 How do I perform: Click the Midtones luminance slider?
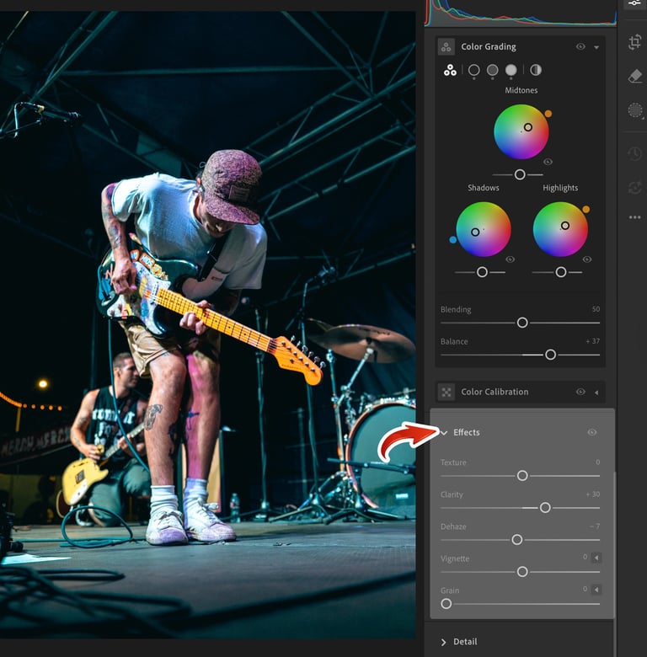(x=518, y=174)
